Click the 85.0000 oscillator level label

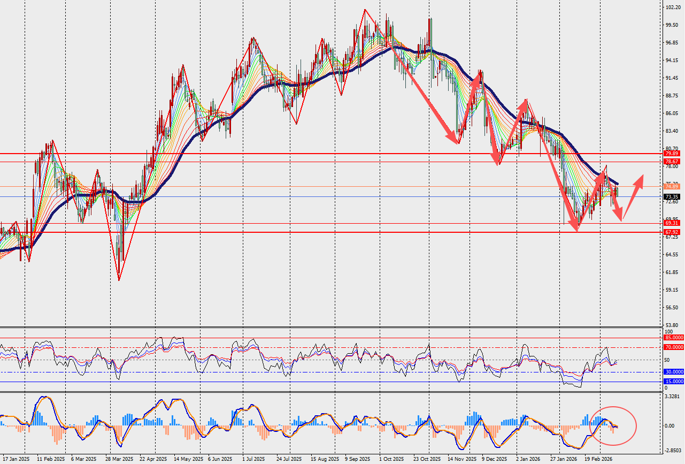tap(674, 338)
